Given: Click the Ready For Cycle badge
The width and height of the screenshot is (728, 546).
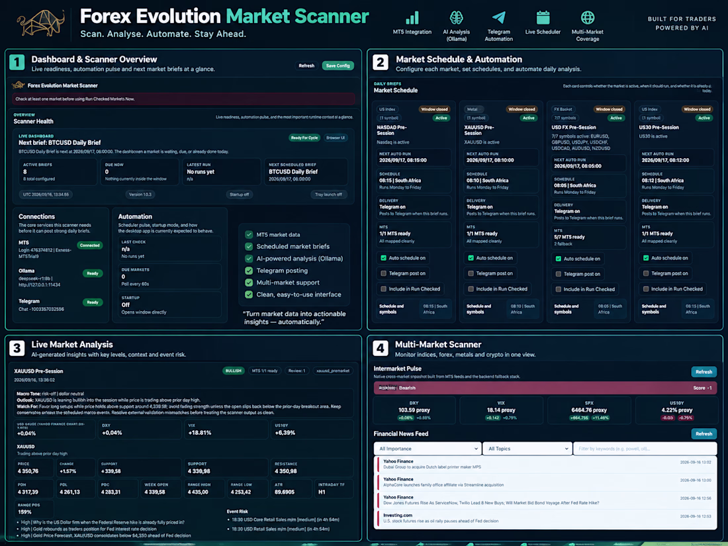Looking at the screenshot, I should point(304,138).
